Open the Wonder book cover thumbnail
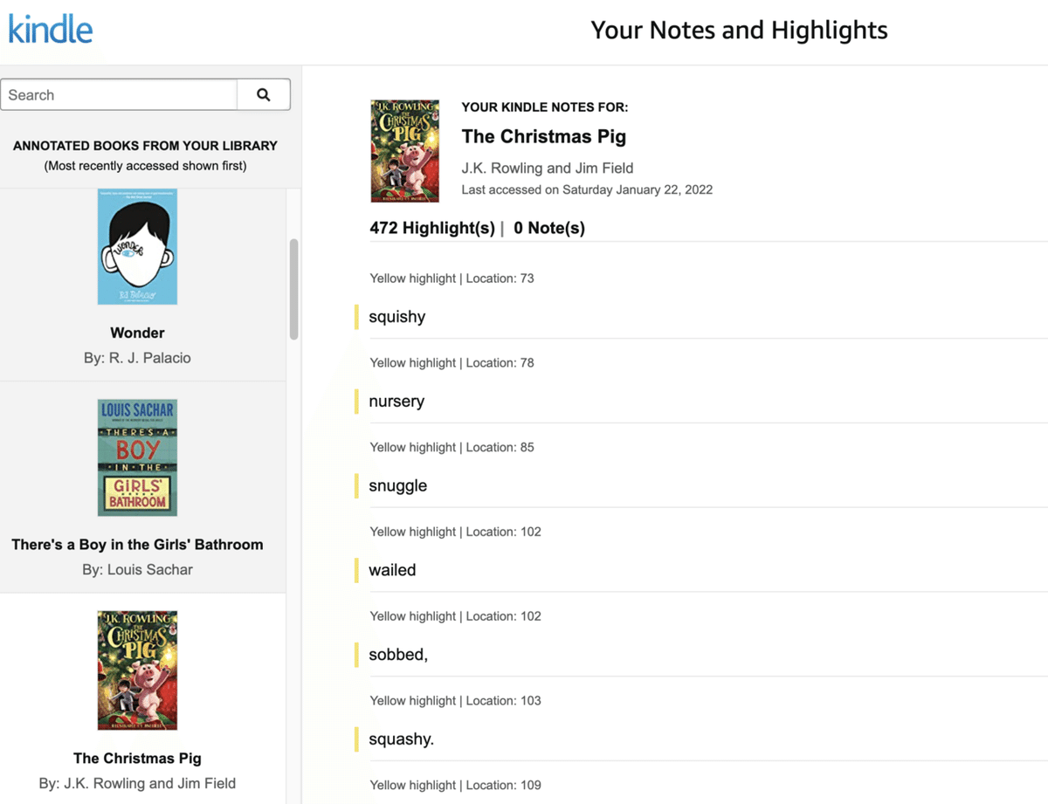Viewport: 1048px width, 804px height. 137,247
